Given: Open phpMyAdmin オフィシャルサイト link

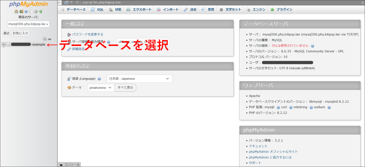Looking at the screenshot, I should pyautogui.click(x=273, y=152).
